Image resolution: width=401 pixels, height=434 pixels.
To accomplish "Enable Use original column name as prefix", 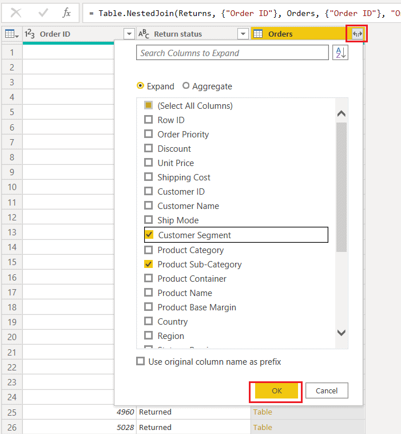I will point(141,361).
